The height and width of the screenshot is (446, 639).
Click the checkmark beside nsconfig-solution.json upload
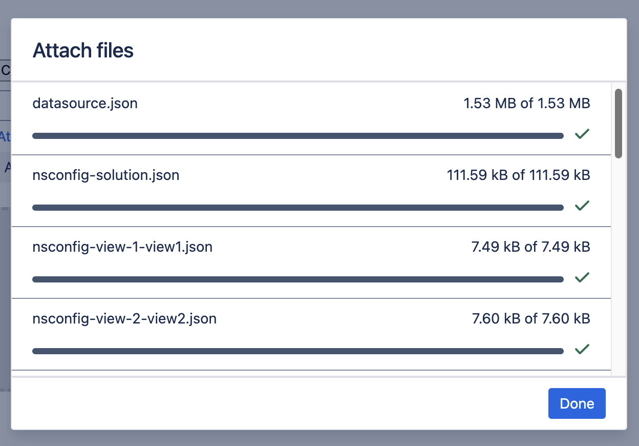click(x=582, y=206)
